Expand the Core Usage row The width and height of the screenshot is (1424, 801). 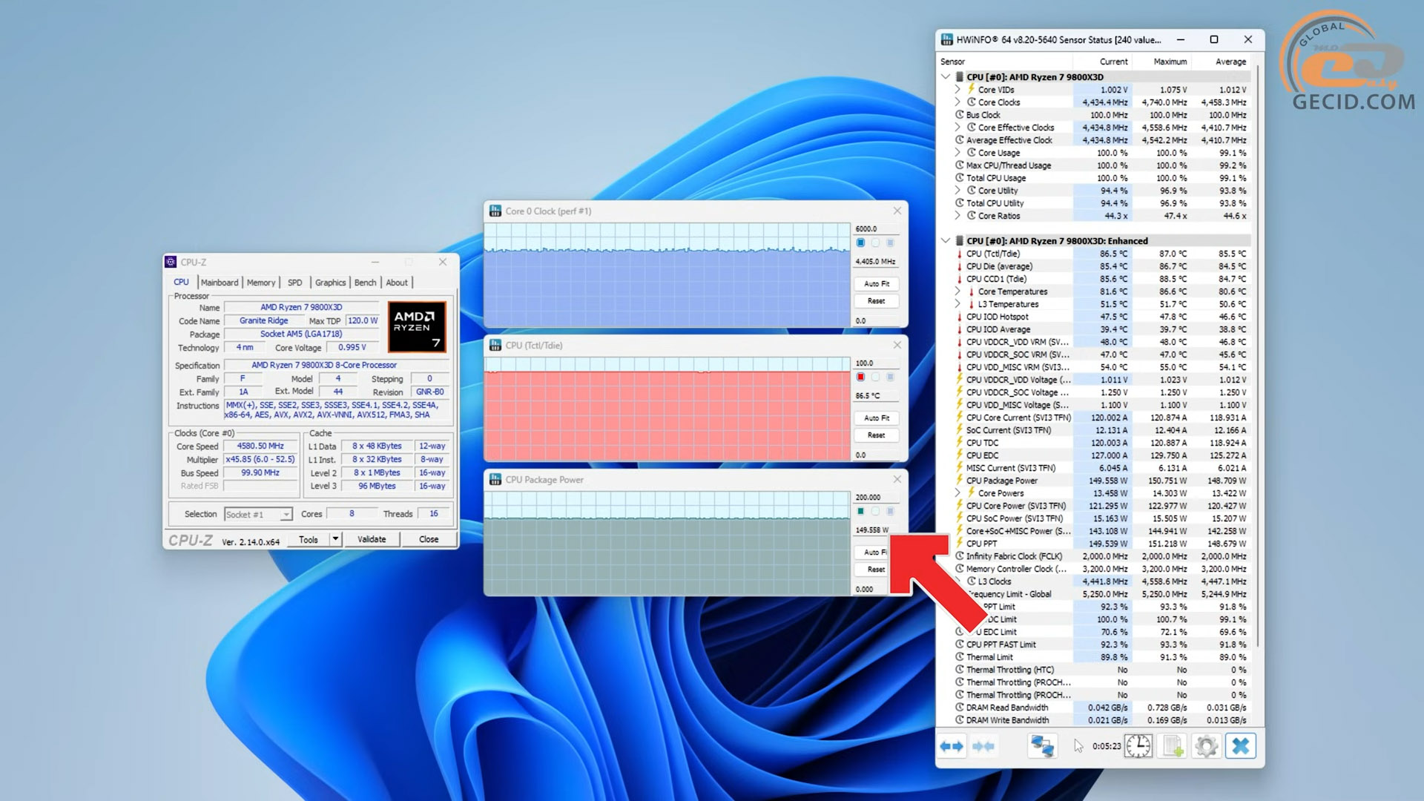coord(957,153)
